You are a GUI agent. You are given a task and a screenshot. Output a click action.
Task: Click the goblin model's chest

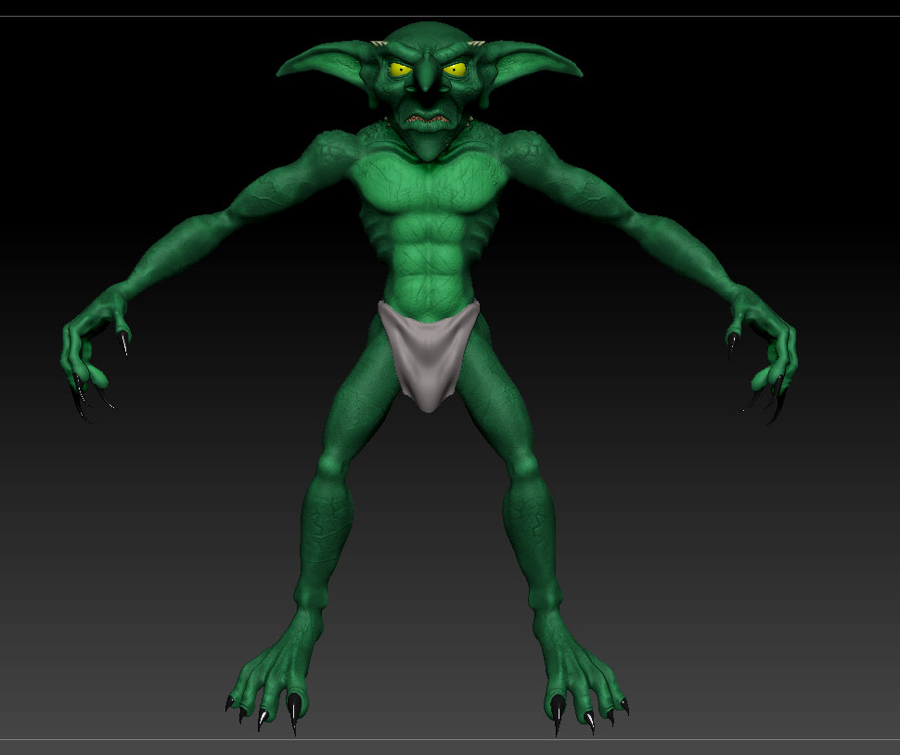[428, 185]
